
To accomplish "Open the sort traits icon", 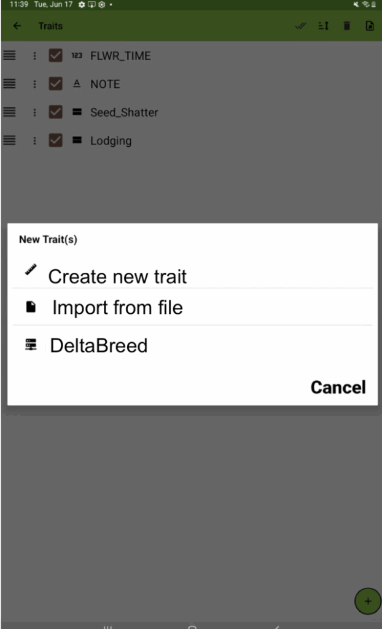I will click(x=324, y=26).
